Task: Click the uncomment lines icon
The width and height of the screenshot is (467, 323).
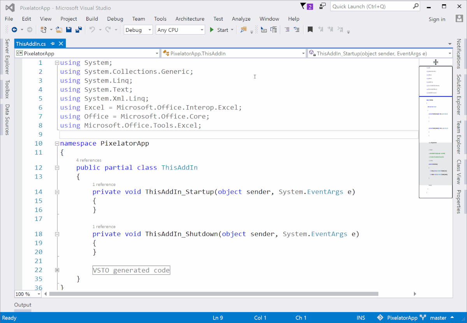Action: (x=297, y=30)
